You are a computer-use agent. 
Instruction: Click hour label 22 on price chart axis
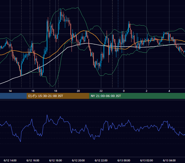[x=101, y=91]
